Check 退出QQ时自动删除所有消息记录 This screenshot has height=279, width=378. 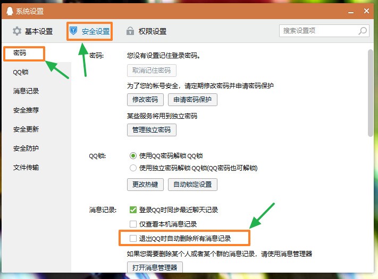tap(133, 238)
